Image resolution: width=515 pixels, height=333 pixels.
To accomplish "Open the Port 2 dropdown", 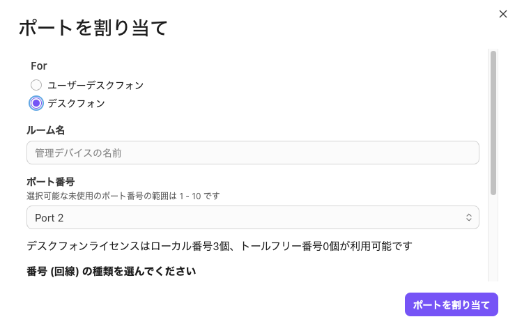I will coord(252,217).
